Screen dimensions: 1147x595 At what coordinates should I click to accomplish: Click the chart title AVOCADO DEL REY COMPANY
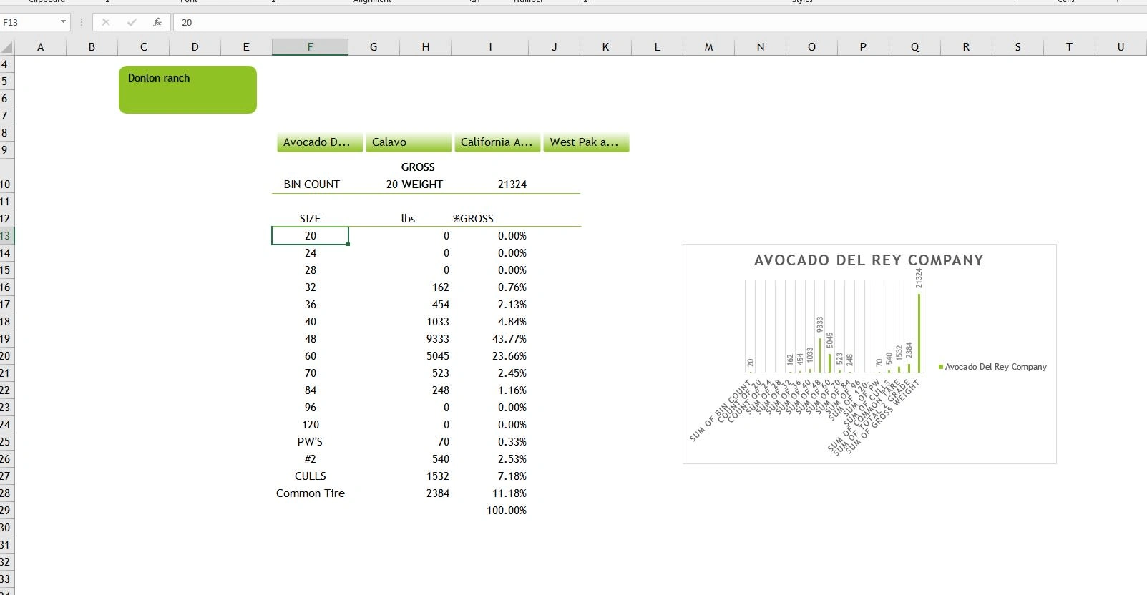tap(869, 260)
